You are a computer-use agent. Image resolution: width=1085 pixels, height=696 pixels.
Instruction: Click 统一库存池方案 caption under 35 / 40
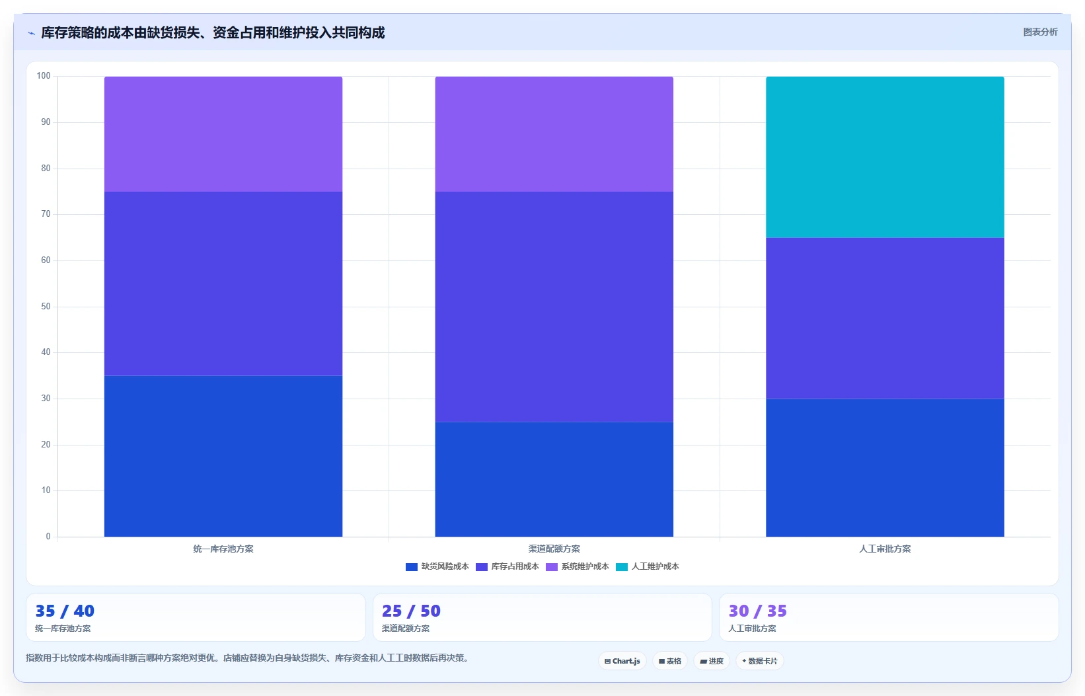[63, 629]
